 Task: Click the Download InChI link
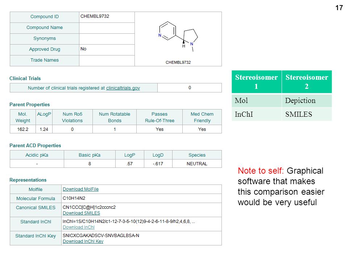[79, 227]
